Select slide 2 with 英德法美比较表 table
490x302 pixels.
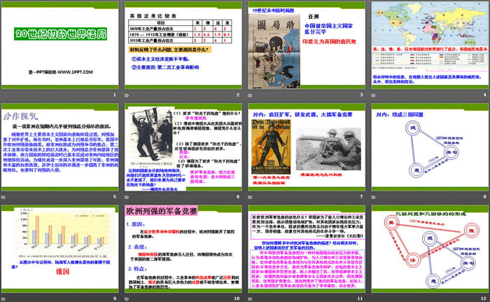[183, 46]
